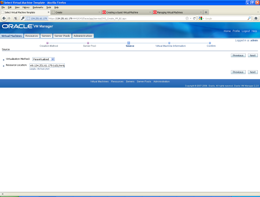This screenshot has height=197, width=260.
Task: Select the Server Pools navigation tab
Action: (62, 36)
